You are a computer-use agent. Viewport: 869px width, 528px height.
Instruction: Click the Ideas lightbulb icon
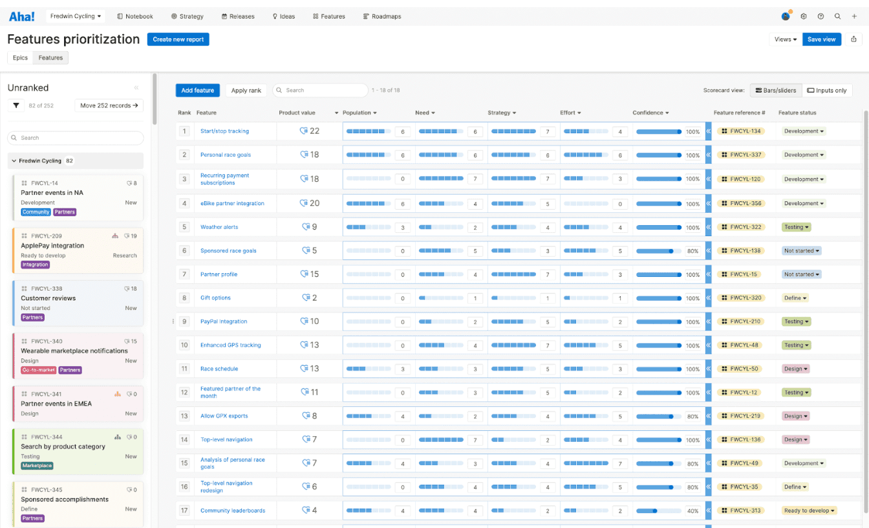click(274, 16)
